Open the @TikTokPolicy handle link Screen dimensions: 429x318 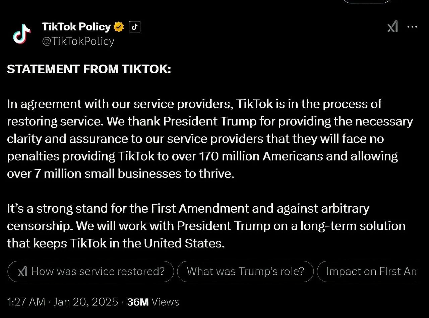(78, 41)
